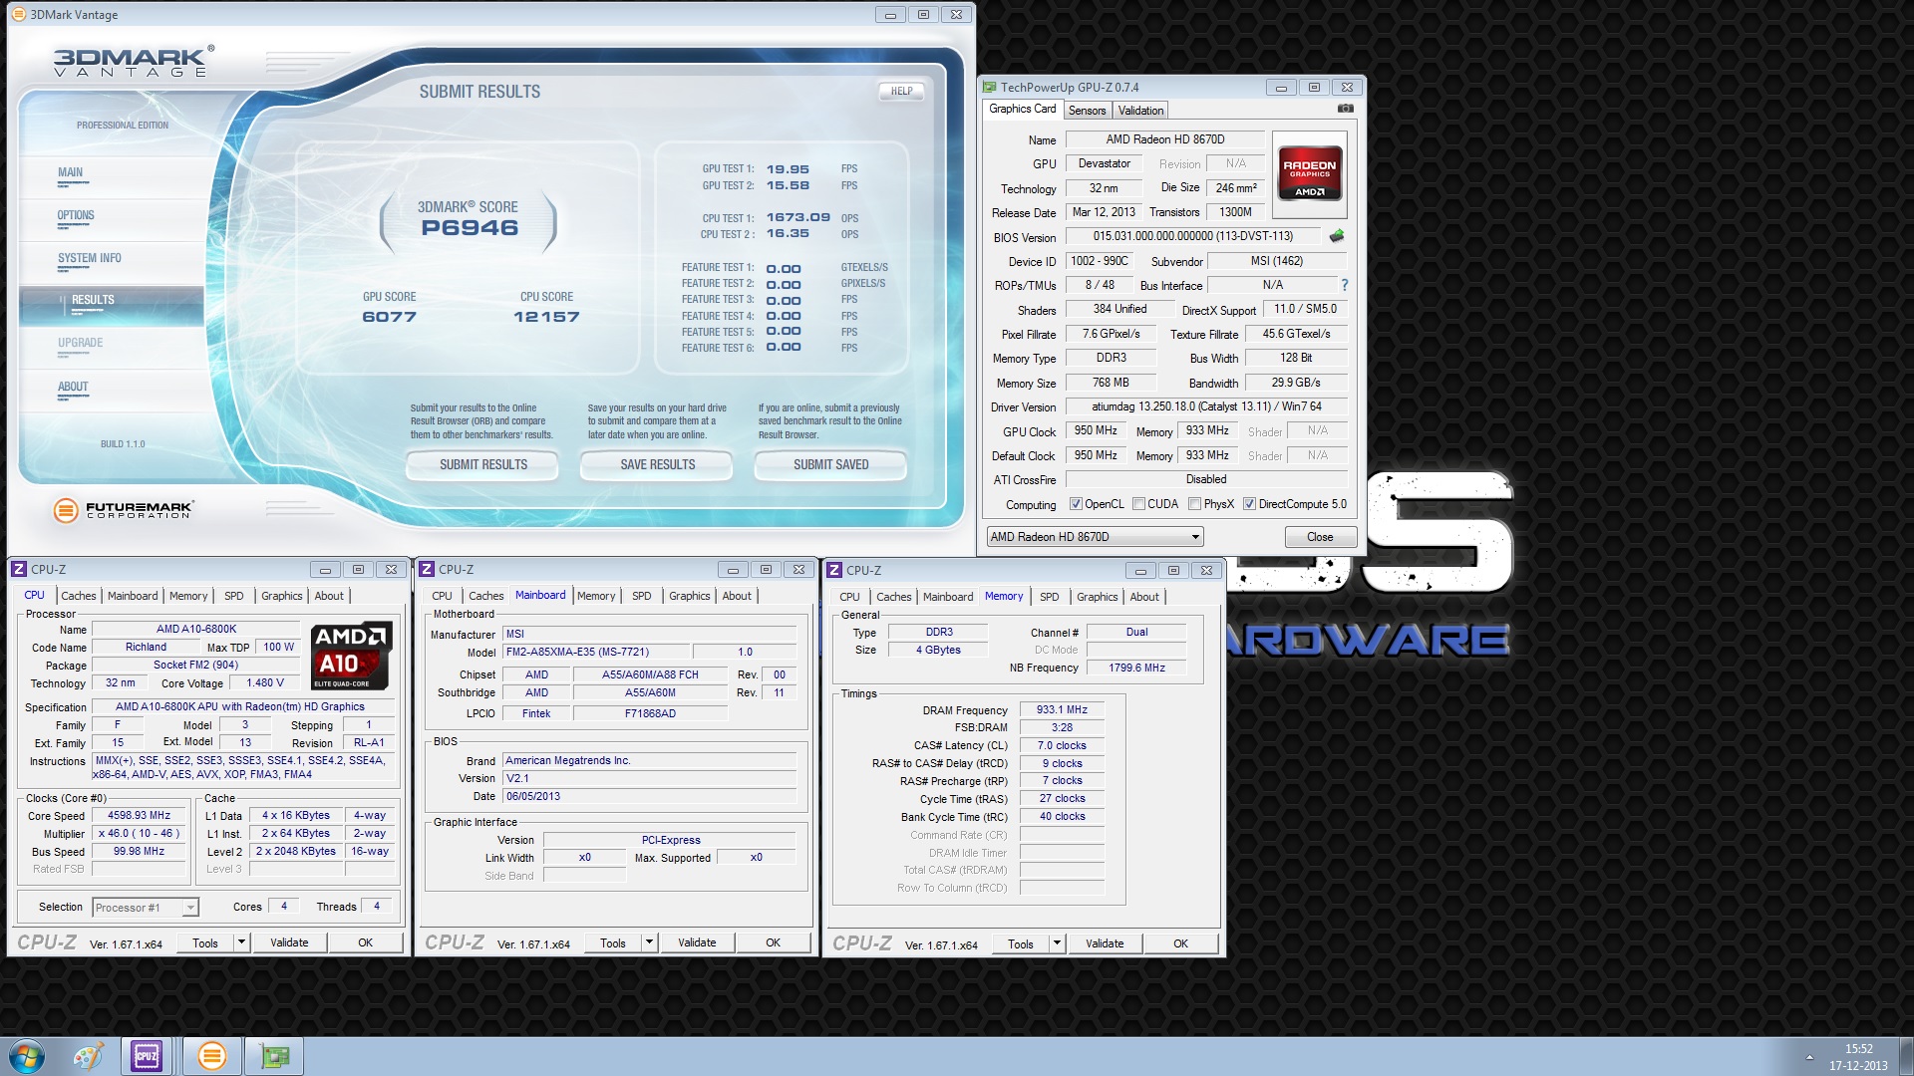Click OK in the Memory CPU-Z window

click(1180, 943)
